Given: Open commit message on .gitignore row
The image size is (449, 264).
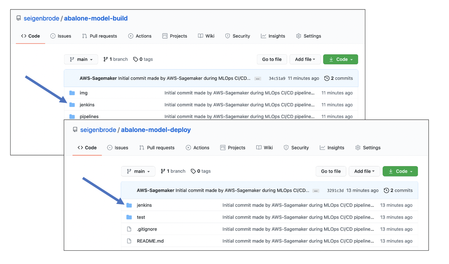Looking at the screenshot, I should coord(298,229).
